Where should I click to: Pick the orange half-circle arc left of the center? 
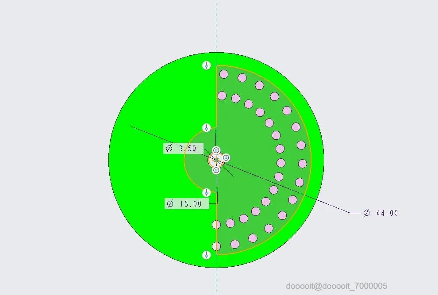pos(185,160)
